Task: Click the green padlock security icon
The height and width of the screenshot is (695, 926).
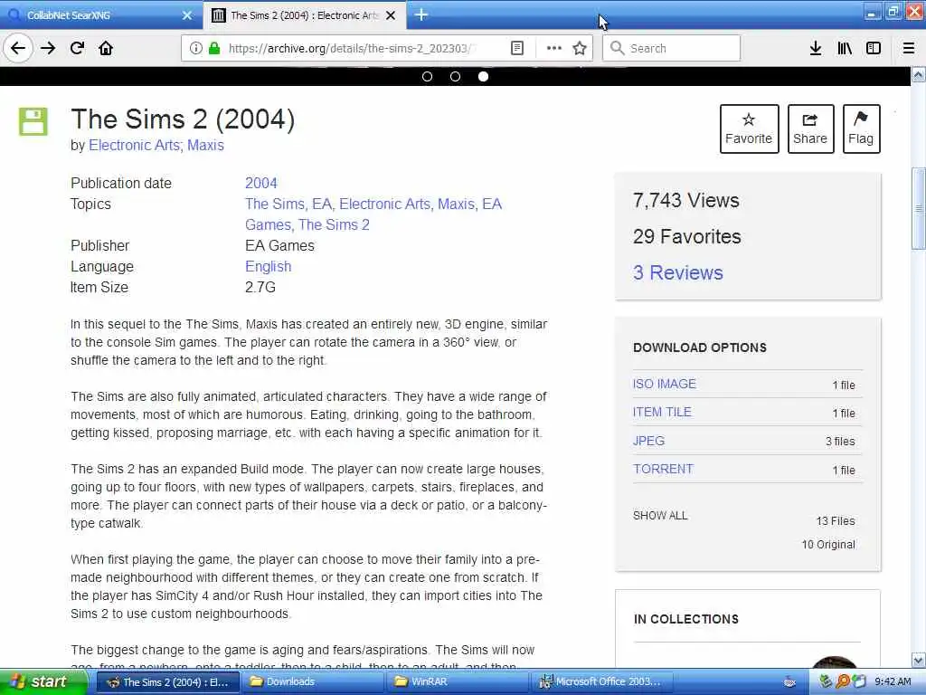Action: click(214, 49)
